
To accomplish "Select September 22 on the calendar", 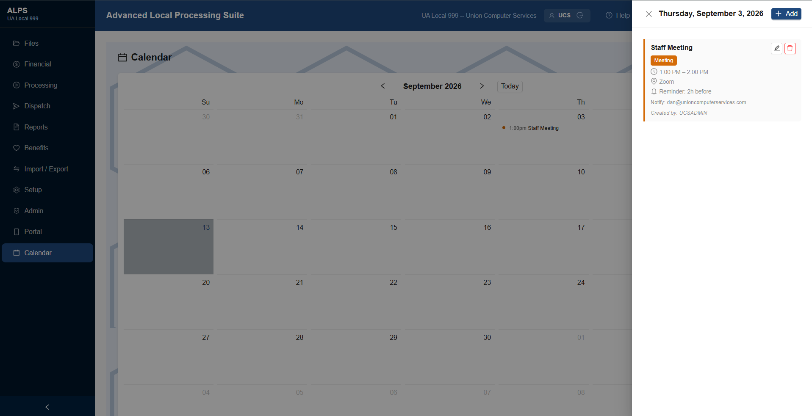I will 356,302.
